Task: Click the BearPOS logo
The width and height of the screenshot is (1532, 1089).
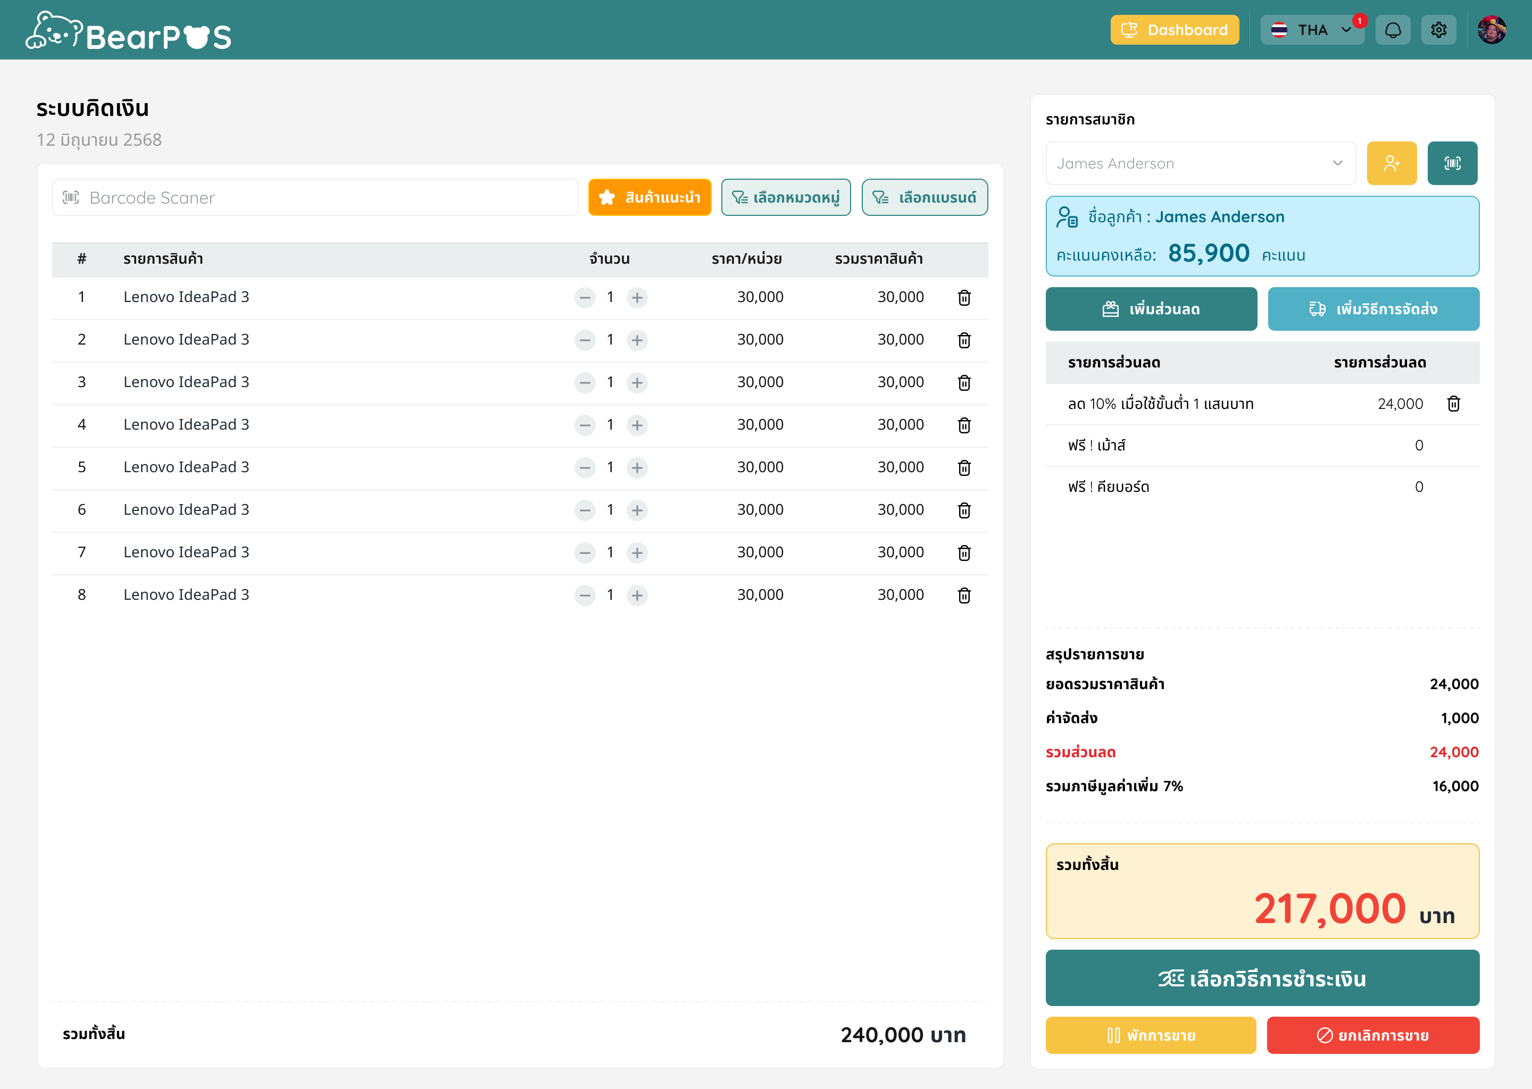Action: 129,31
